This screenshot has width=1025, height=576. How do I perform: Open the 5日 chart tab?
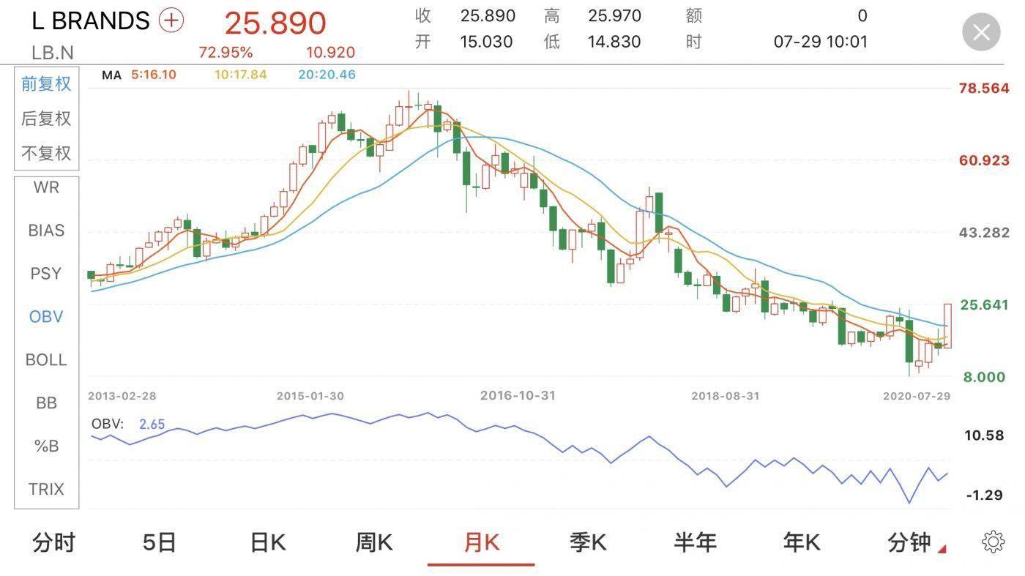pos(160,542)
